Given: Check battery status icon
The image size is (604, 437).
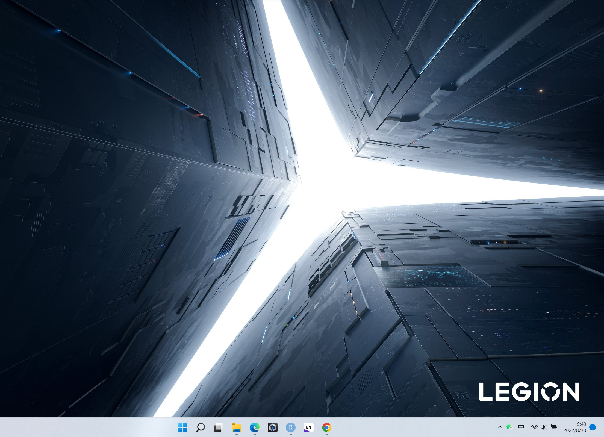Looking at the screenshot, I should [554, 427].
